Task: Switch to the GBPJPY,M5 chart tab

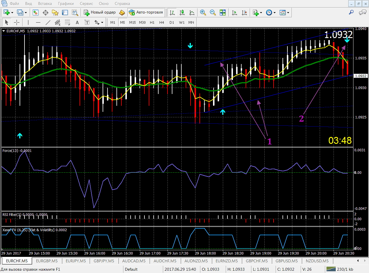Action: (x=104, y=261)
